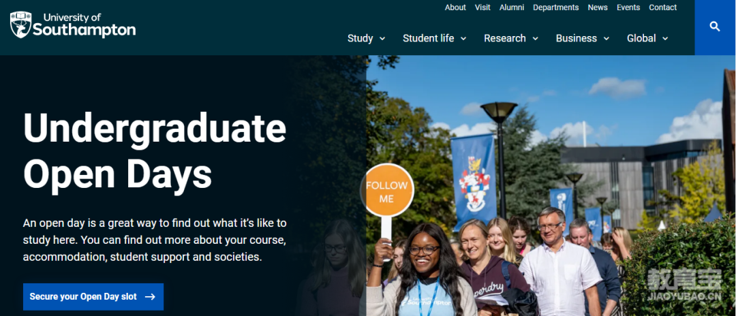Open the Contact link

tap(663, 7)
